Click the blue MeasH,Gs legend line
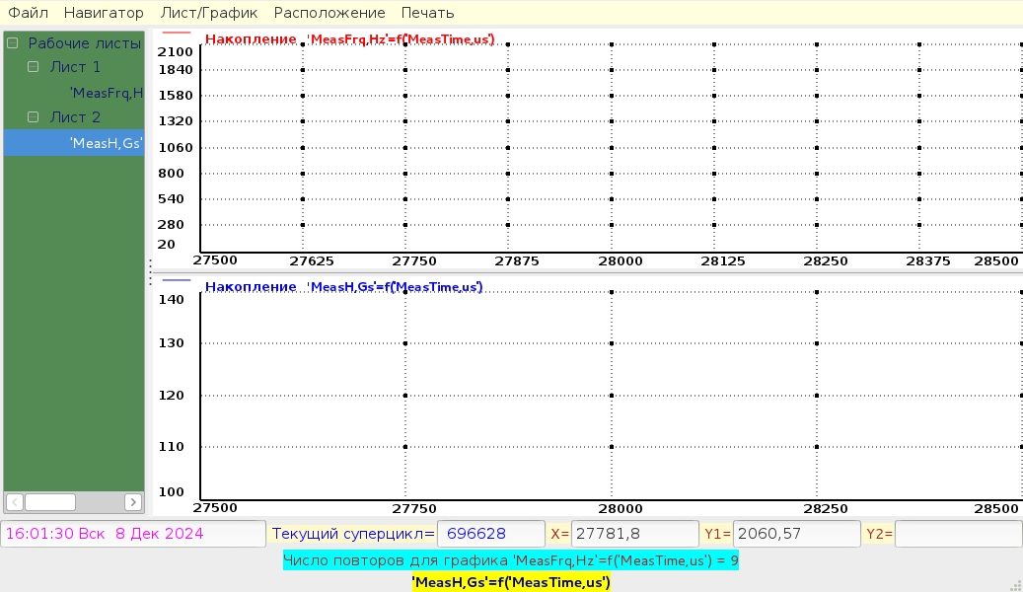The width and height of the screenshot is (1023, 592). 176,280
